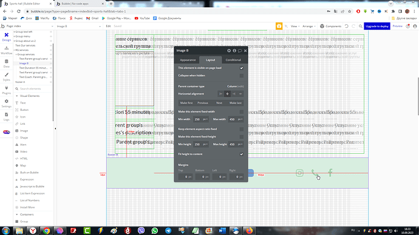Image resolution: width=419 pixels, height=235 pixels.
Task: Click the Upgrade to deploy button
Action: pos(376,26)
